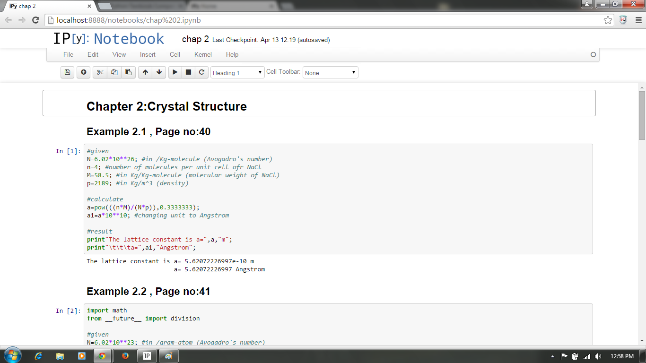Click the chap 2 notebook title

coord(195,40)
